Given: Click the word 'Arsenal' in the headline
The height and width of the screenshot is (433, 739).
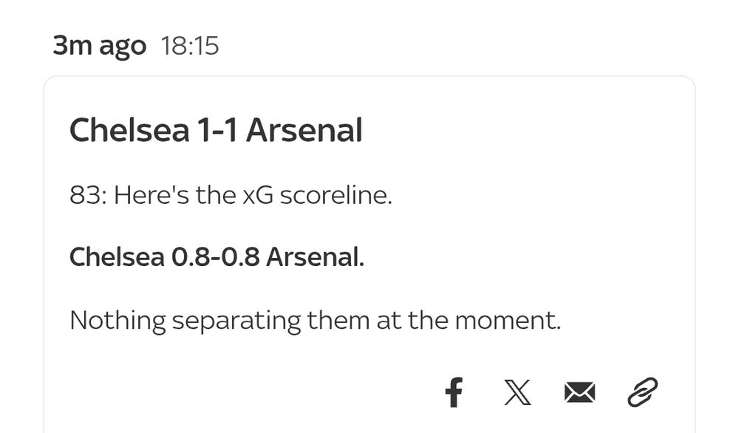Looking at the screenshot, I should pyautogui.click(x=304, y=132).
